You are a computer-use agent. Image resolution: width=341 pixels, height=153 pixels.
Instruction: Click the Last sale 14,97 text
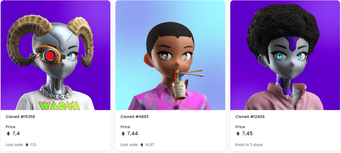tap(138, 145)
